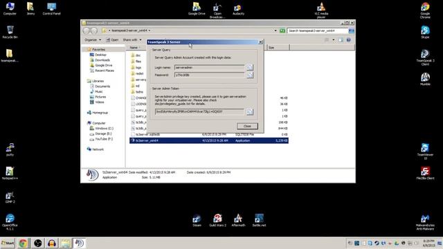Click the Start button on taskbar
The width and height of the screenshot is (443, 249).
[x=8, y=243]
